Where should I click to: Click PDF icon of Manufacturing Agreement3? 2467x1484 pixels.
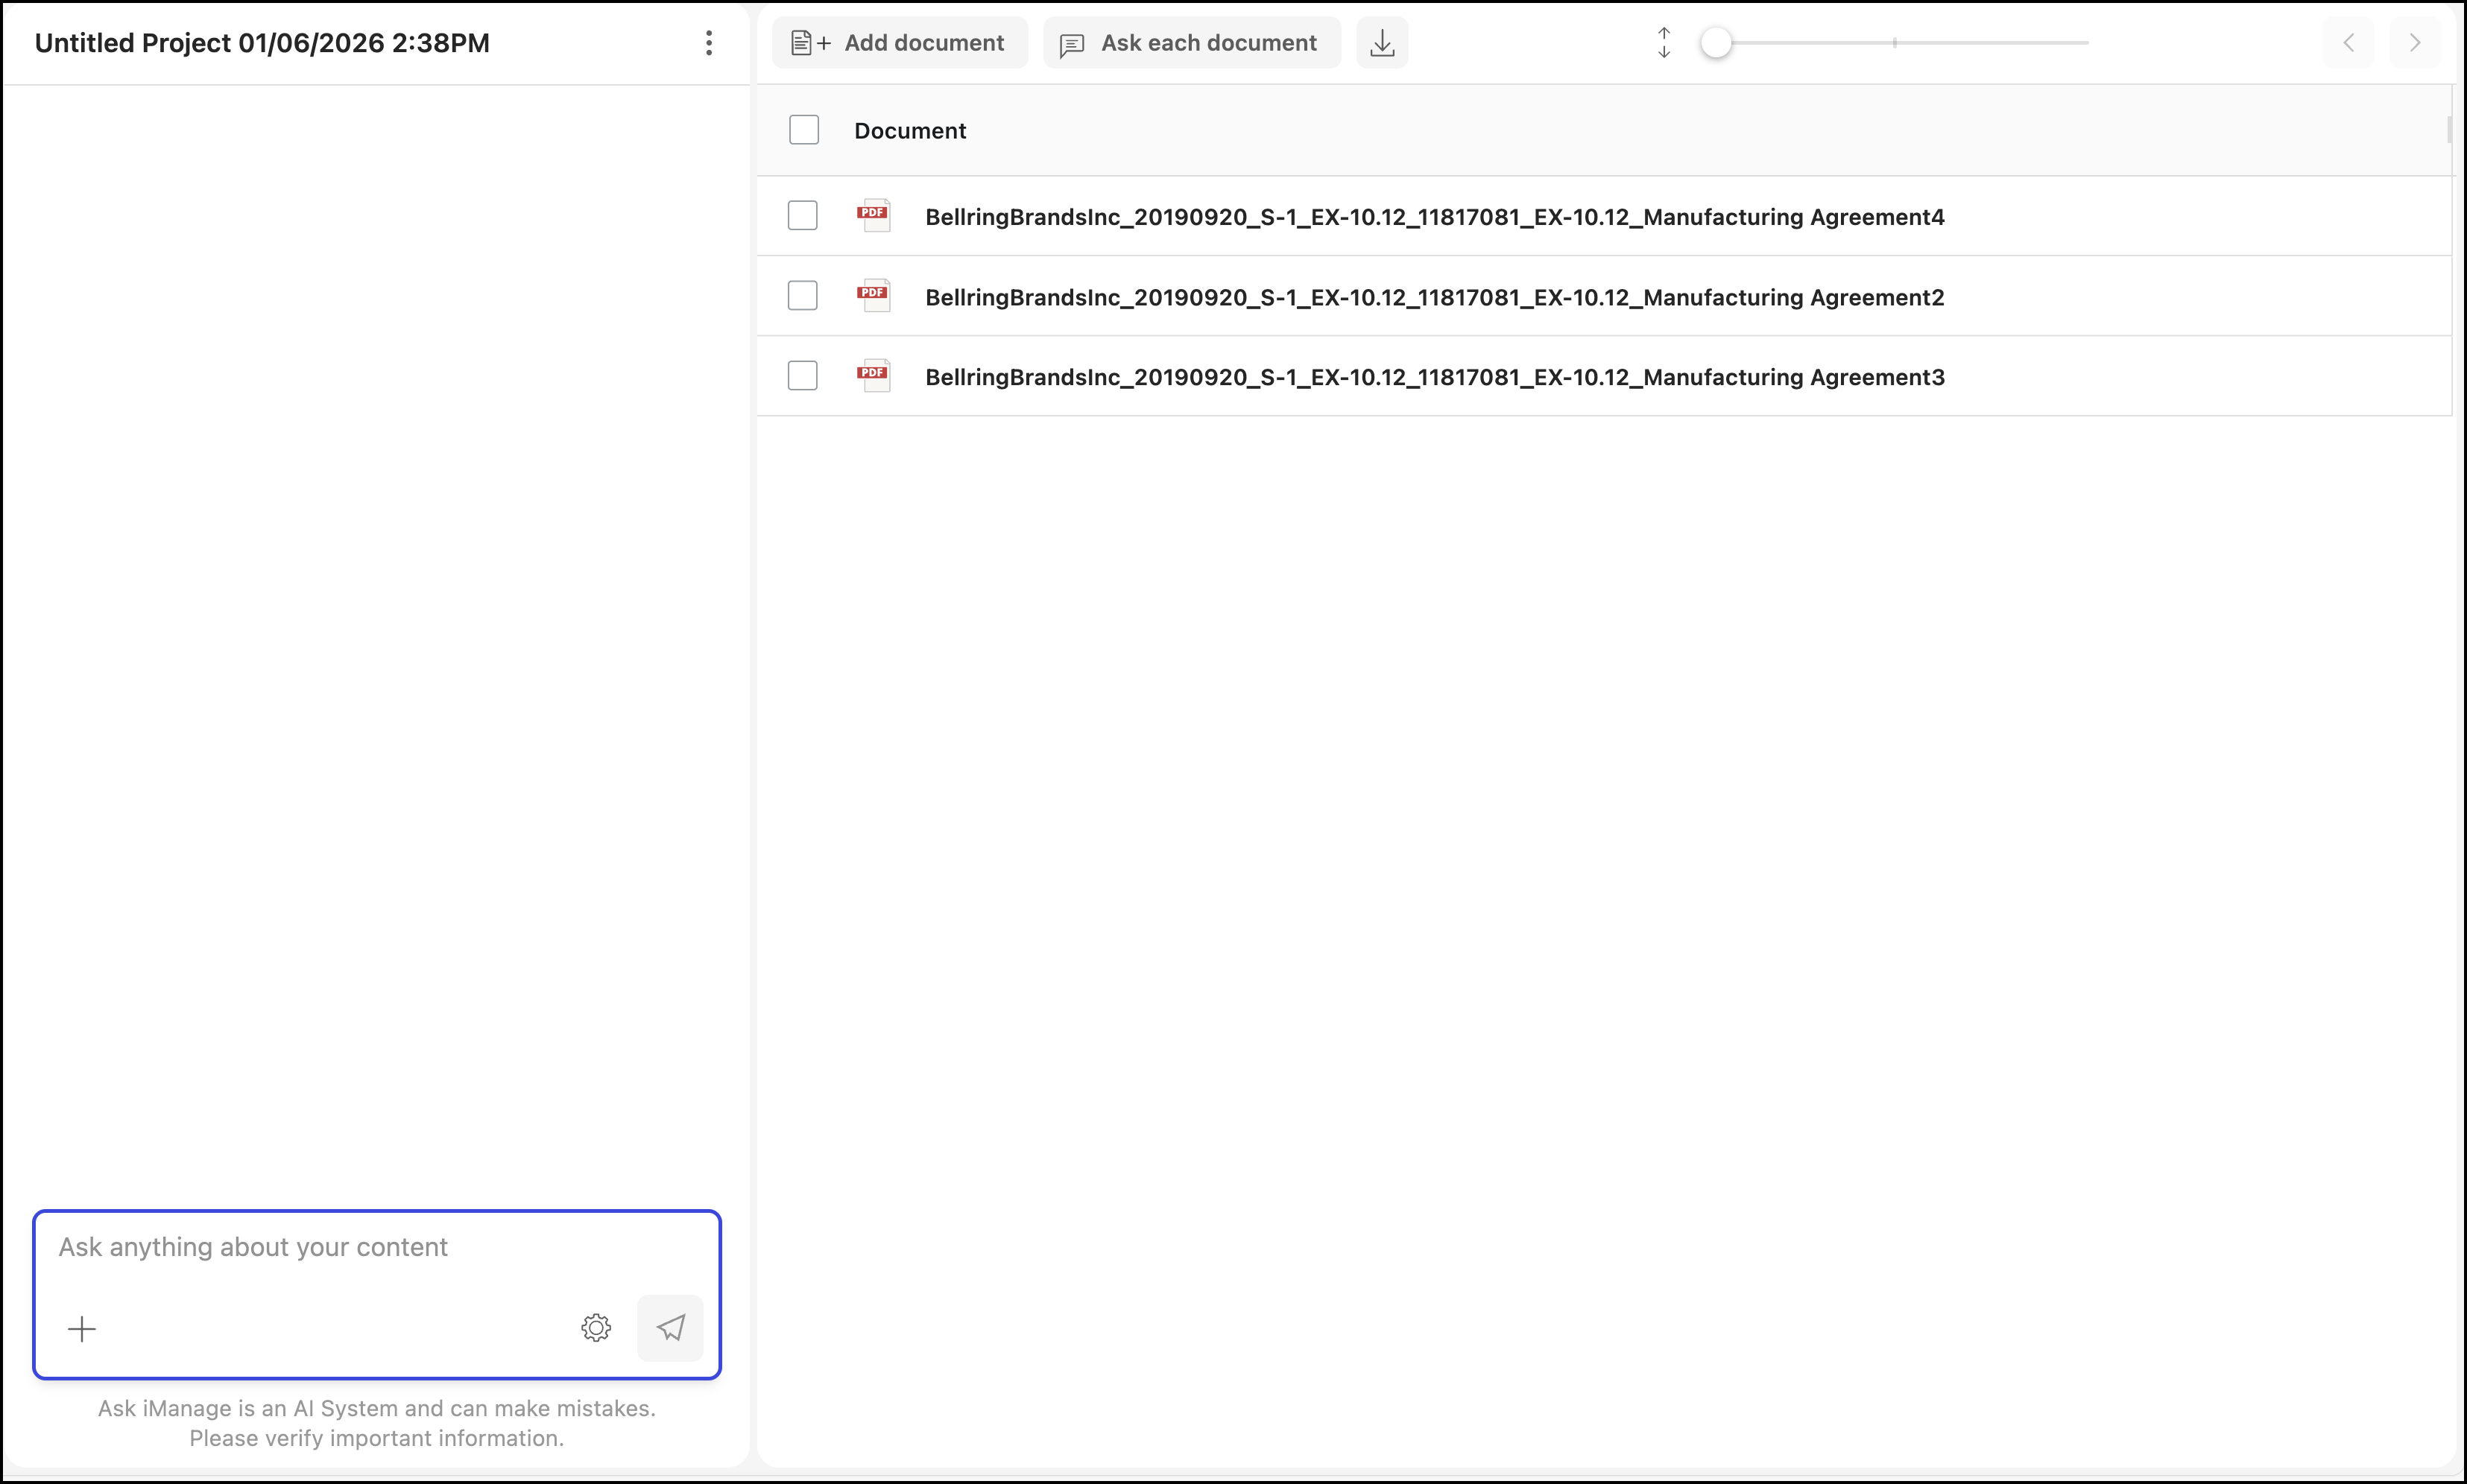(874, 375)
